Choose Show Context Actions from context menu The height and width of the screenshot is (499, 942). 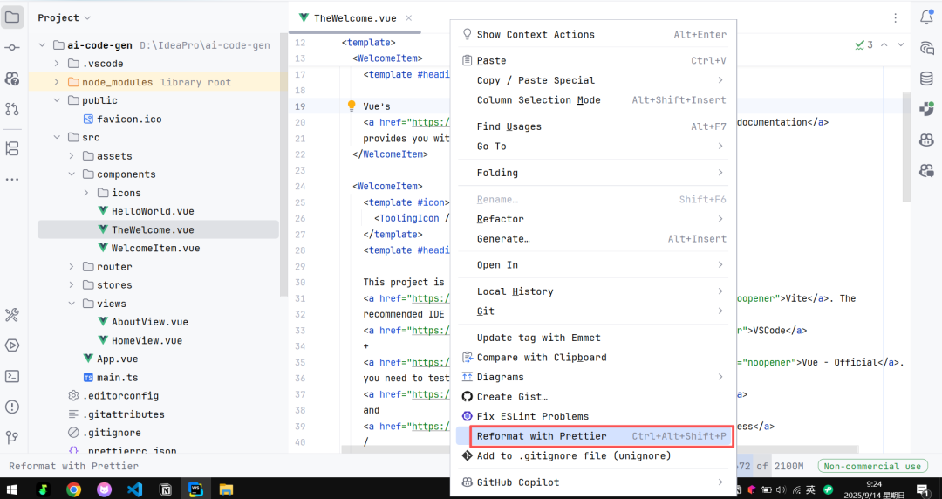click(594, 35)
